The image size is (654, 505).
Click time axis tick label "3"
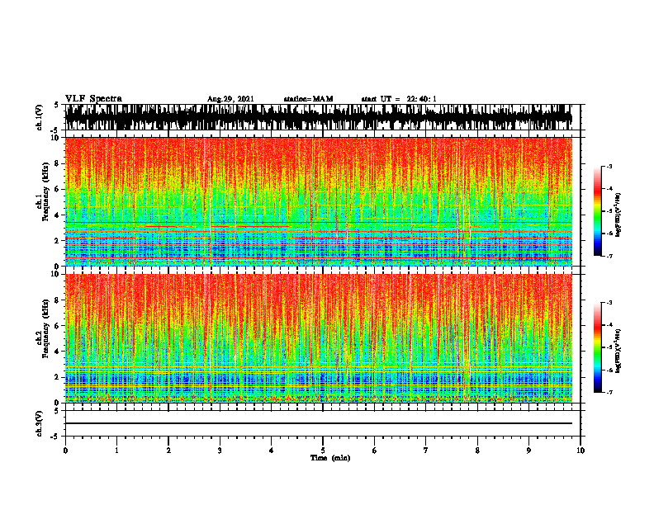pos(220,451)
